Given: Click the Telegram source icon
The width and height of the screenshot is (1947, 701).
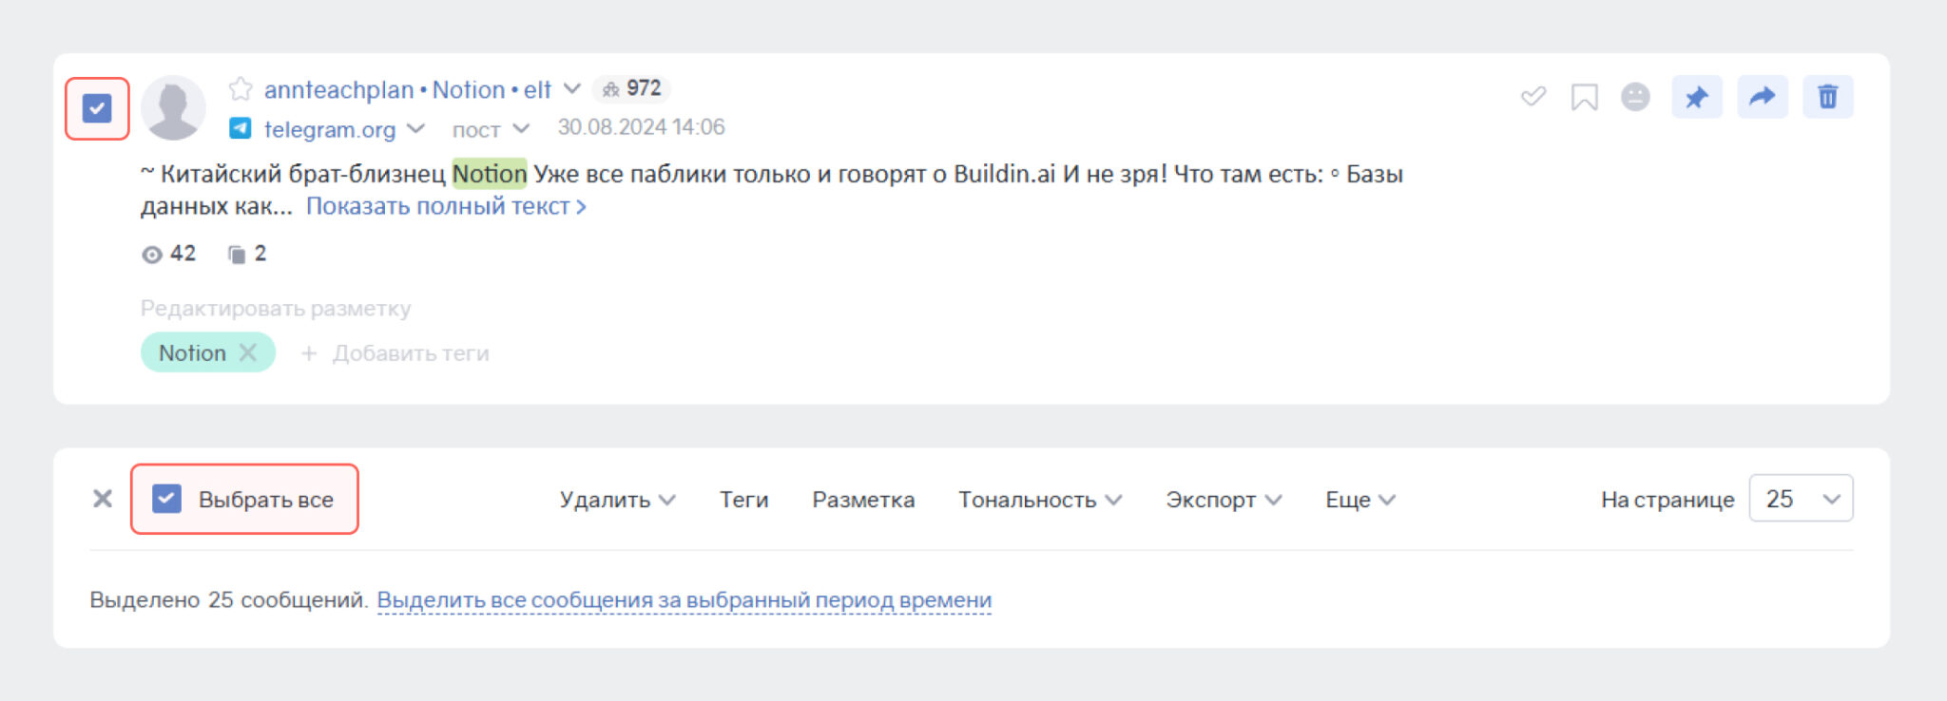Looking at the screenshot, I should 241,128.
